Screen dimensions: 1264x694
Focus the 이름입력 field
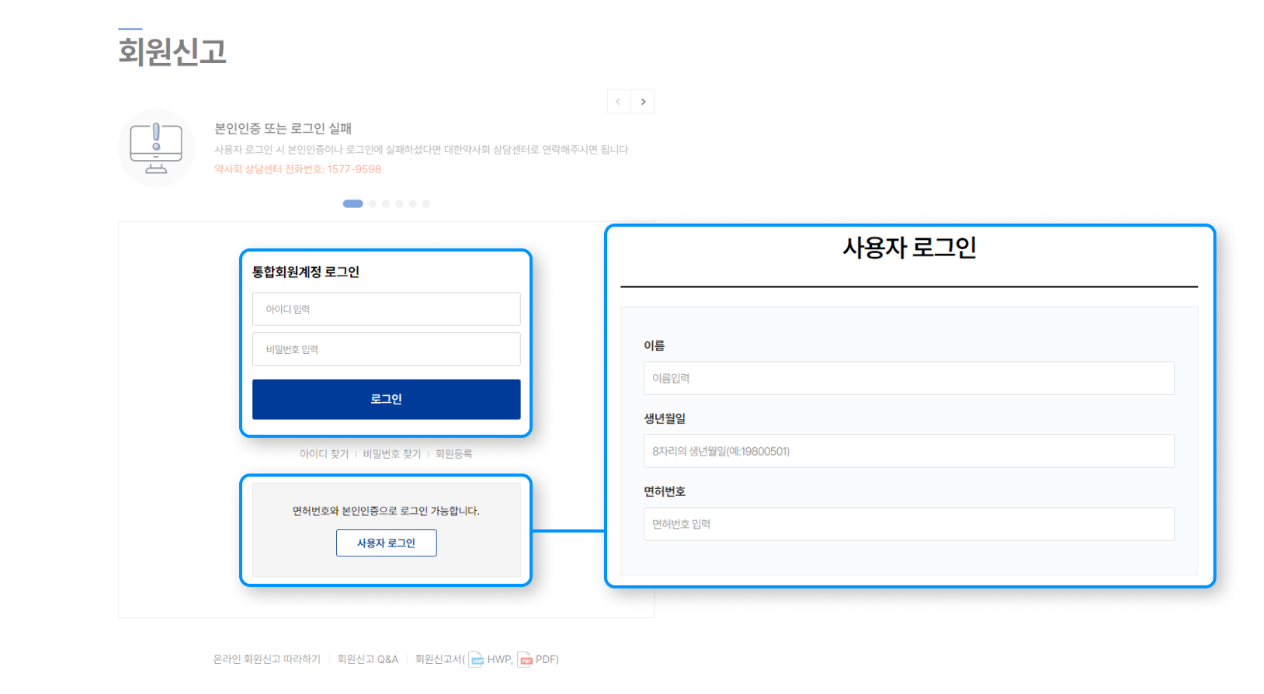click(908, 378)
